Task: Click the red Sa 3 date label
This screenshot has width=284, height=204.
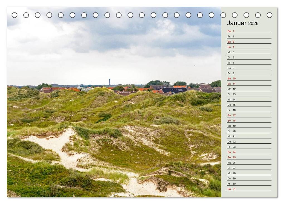Action: click(230, 42)
